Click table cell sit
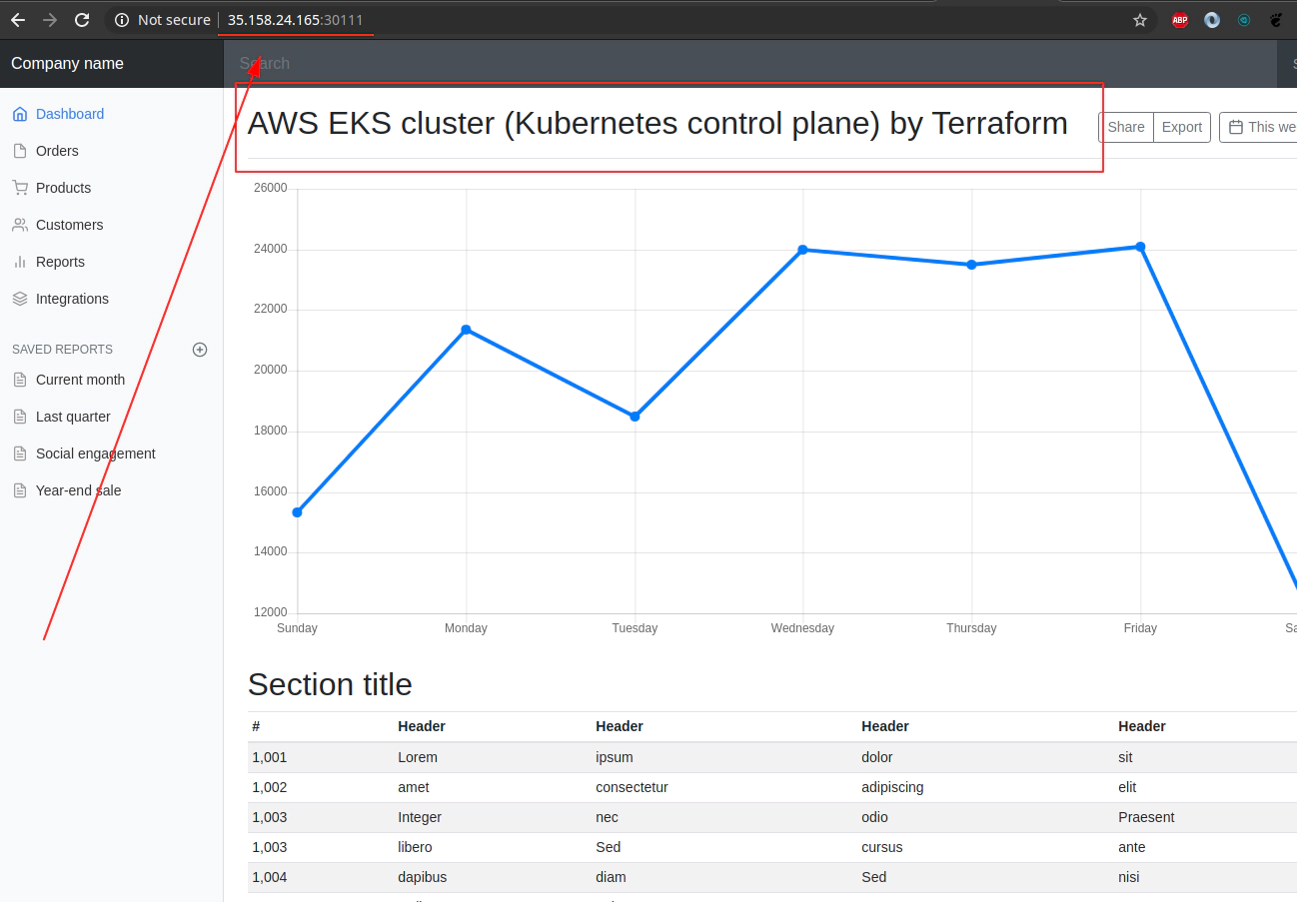The width and height of the screenshot is (1297, 902). pyautogui.click(x=1125, y=757)
